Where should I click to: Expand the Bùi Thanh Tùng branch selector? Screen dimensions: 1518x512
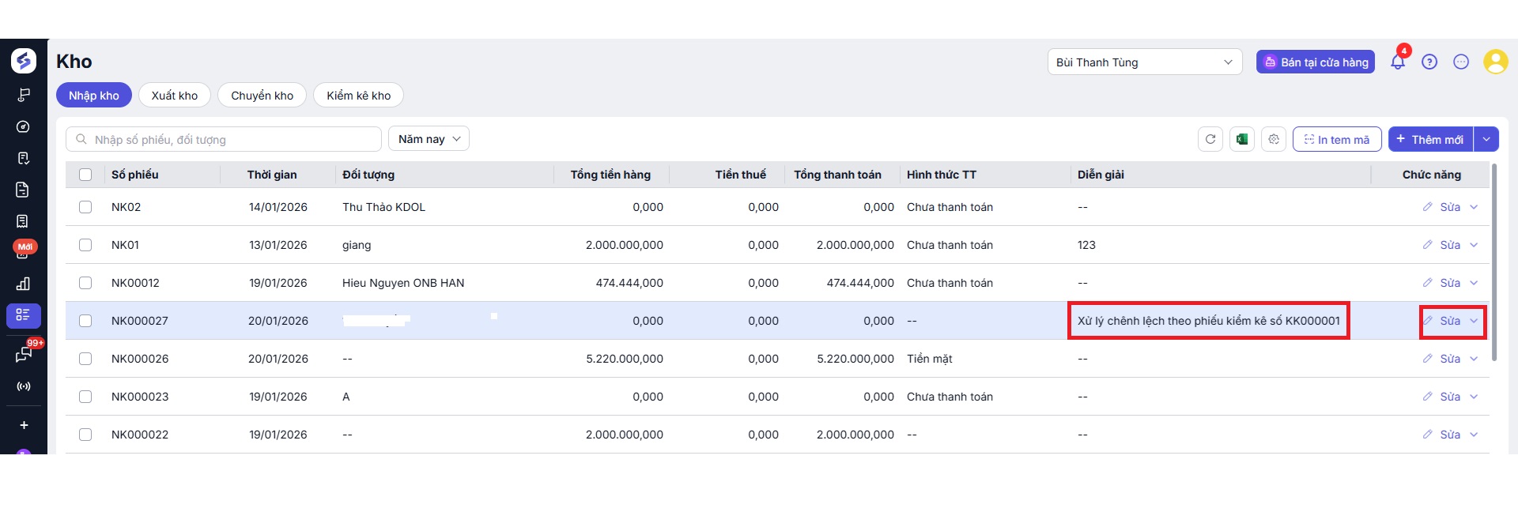(1144, 62)
